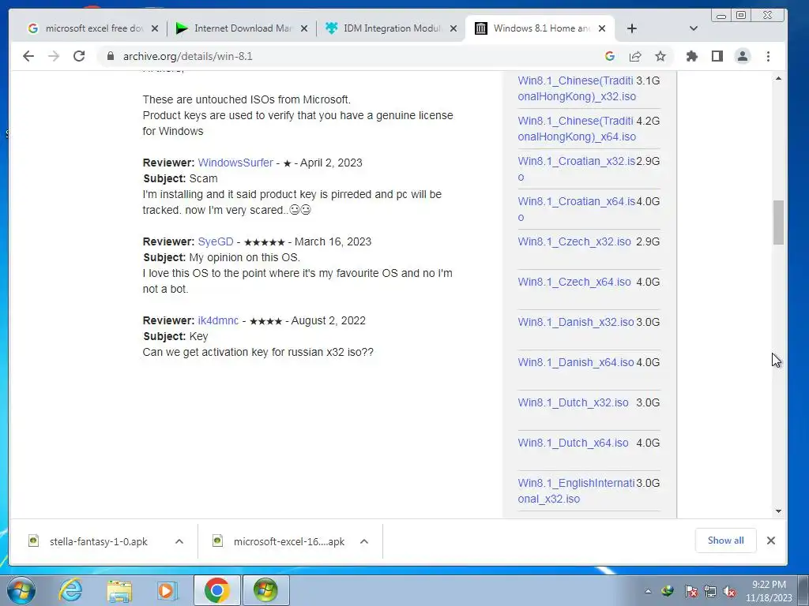The height and width of the screenshot is (606, 809).
Task: Go back to the previous page
Action: (x=28, y=56)
